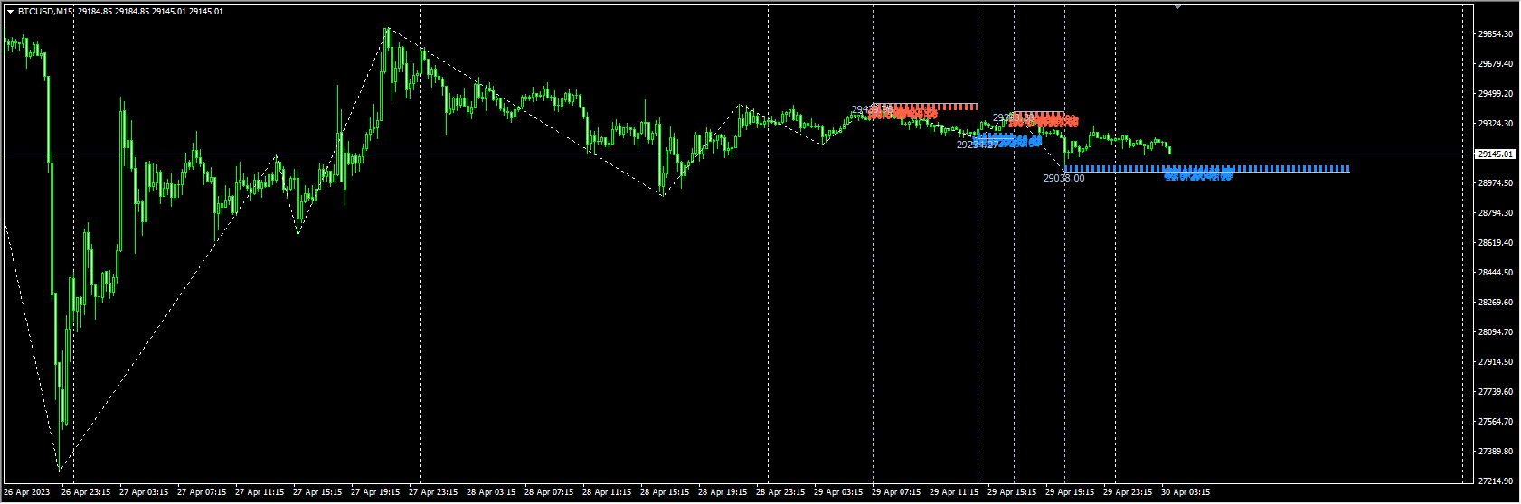Click price axis label 29324.30

tap(1495, 124)
